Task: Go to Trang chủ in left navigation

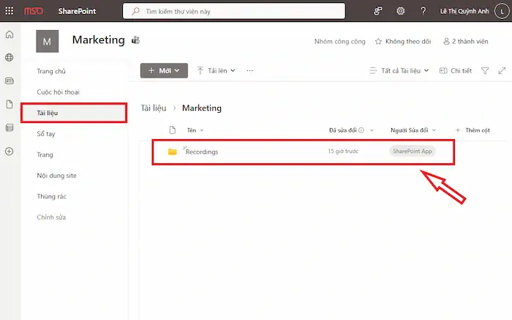Action: pos(52,71)
